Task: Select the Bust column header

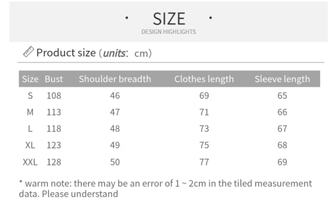Action: click(54, 79)
